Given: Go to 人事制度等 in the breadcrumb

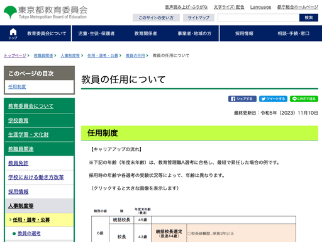Looking at the screenshot, I should (x=70, y=55).
